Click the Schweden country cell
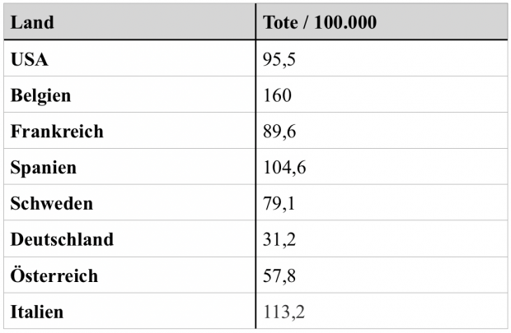511x333 pixels. pos(52,203)
